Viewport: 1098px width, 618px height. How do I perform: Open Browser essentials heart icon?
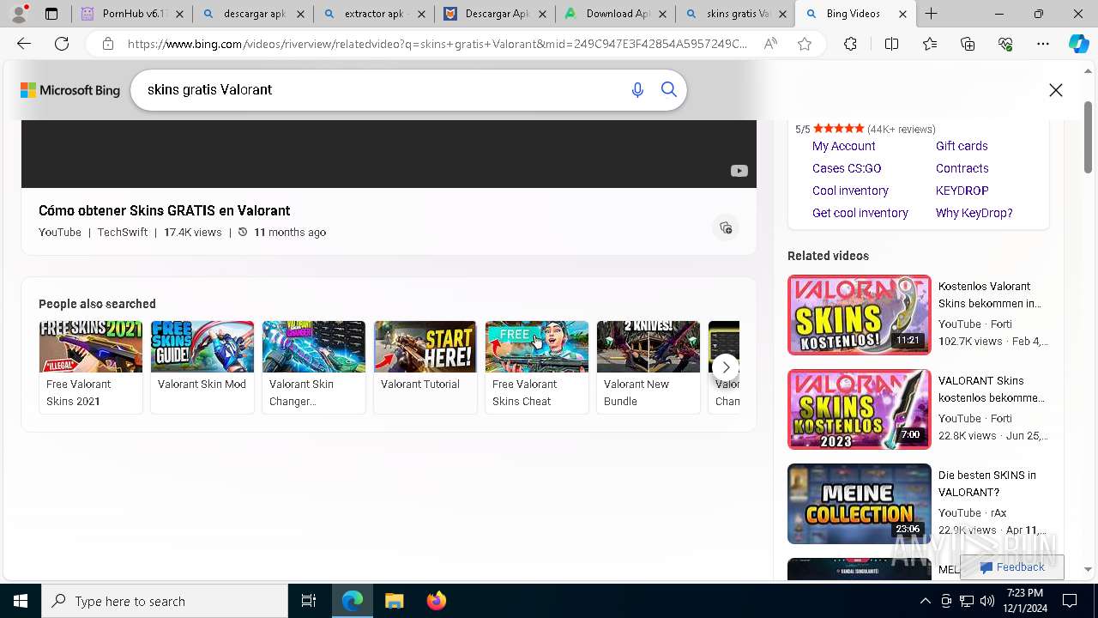point(1005,44)
